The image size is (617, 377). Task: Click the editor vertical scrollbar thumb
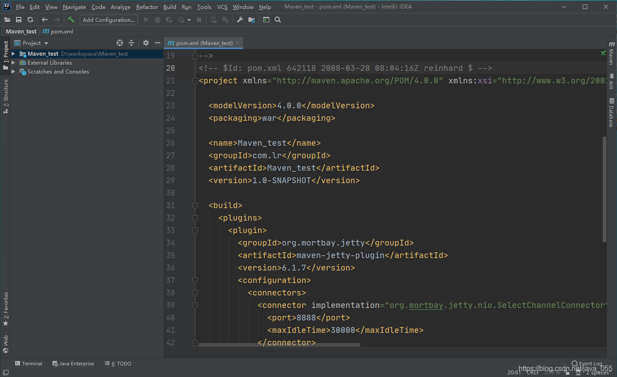pyautogui.click(x=605, y=189)
